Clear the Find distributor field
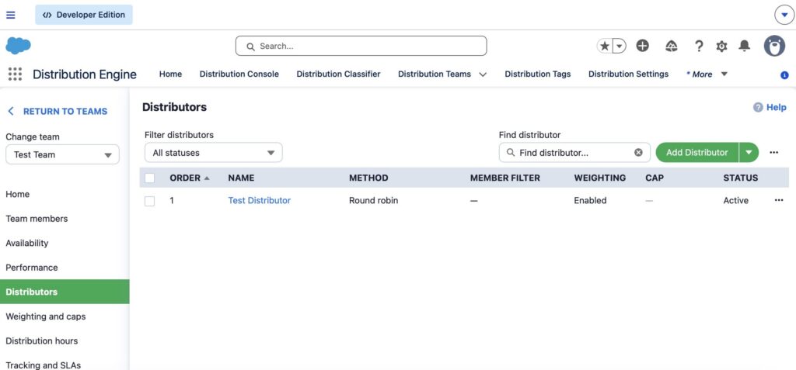This screenshot has width=796, height=370. coord(639,153)
